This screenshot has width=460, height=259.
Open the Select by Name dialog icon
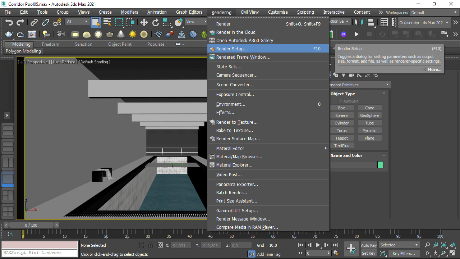click(x=107, y=22)
